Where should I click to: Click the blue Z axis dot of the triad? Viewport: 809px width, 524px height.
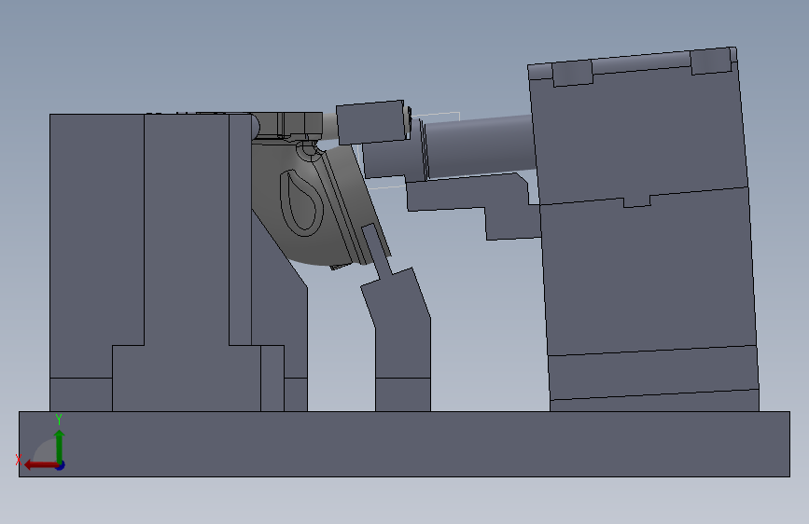coord(61,465)
